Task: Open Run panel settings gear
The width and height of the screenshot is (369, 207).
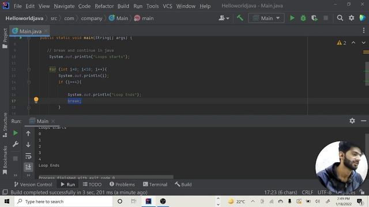Action: click(352, 121)
